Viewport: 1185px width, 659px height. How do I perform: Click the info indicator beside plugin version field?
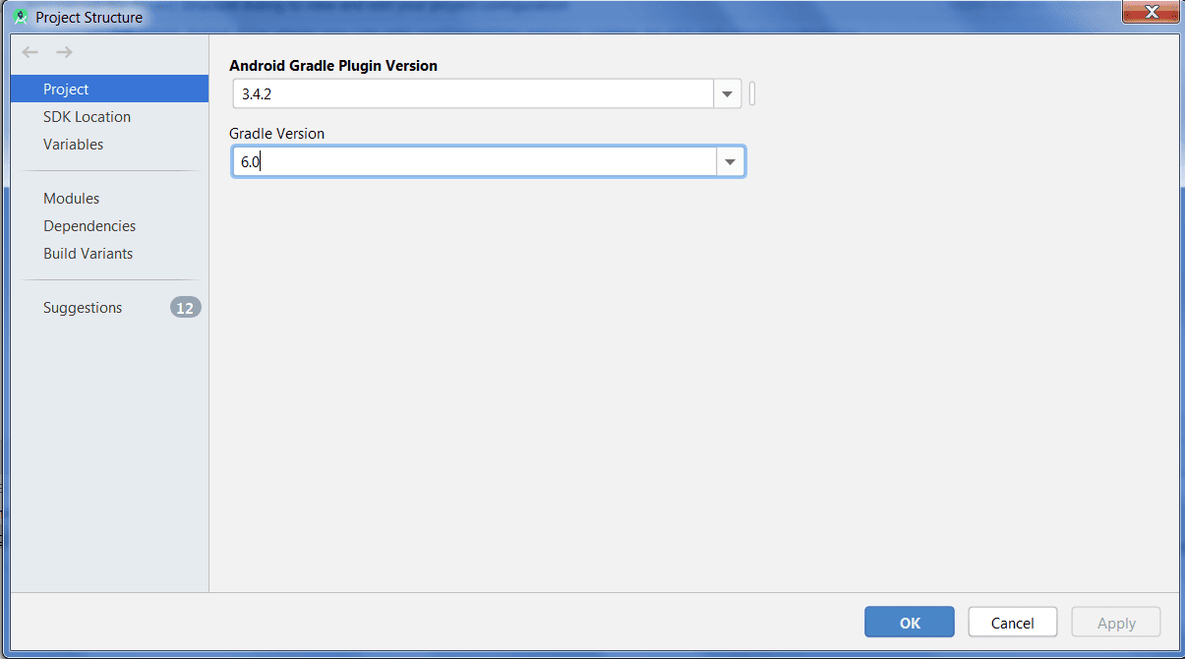(751, 93)
